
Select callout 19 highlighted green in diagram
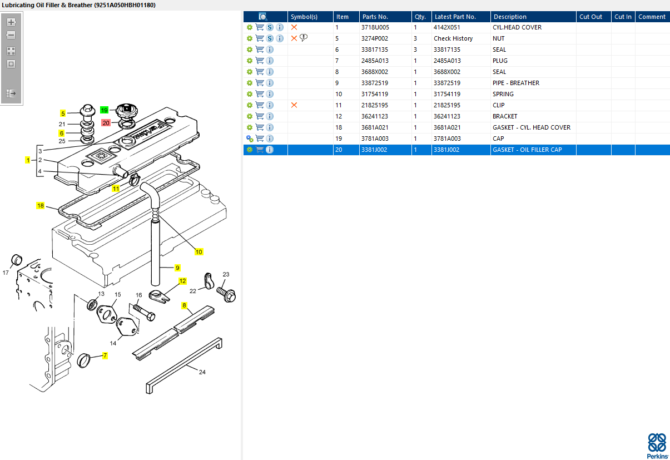(x=105, y=110)
